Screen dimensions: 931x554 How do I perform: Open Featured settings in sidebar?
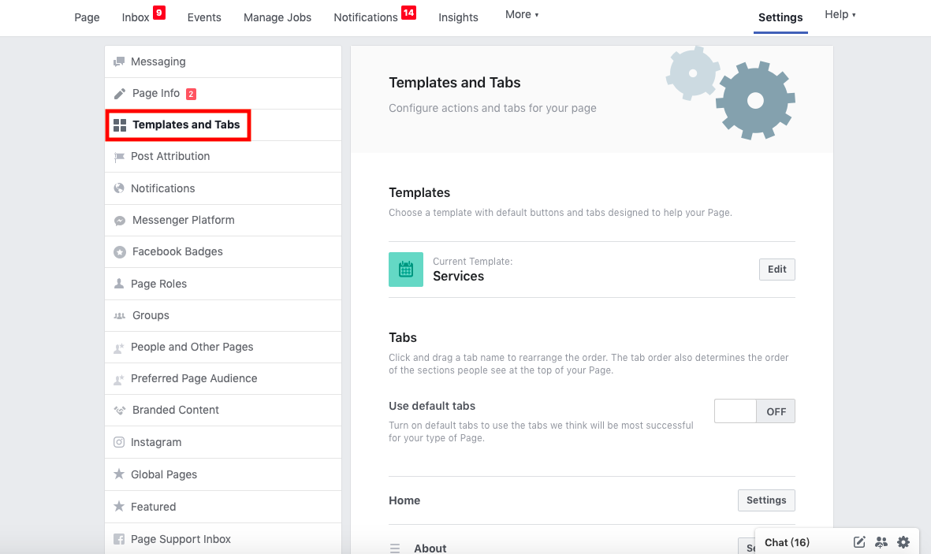153,507
